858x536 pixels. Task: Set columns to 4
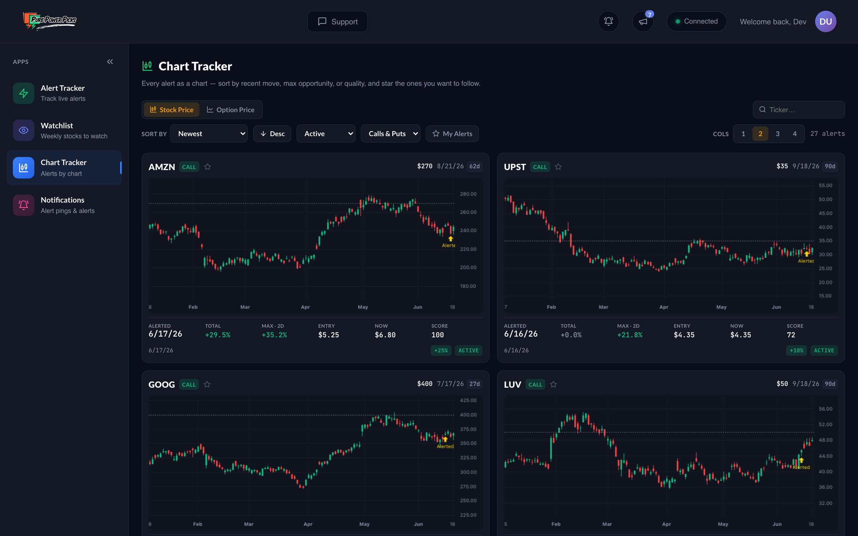coord(795,134)
